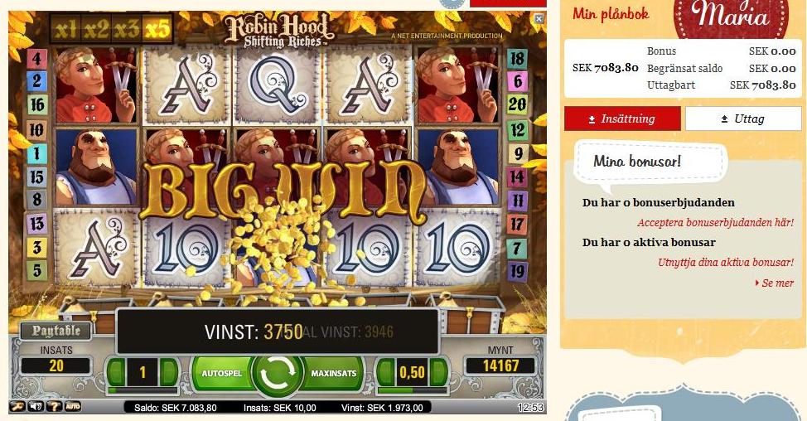This screenshot has height=421, width=807.
Task: Open the help question mark icon
Action: point(54,407)
